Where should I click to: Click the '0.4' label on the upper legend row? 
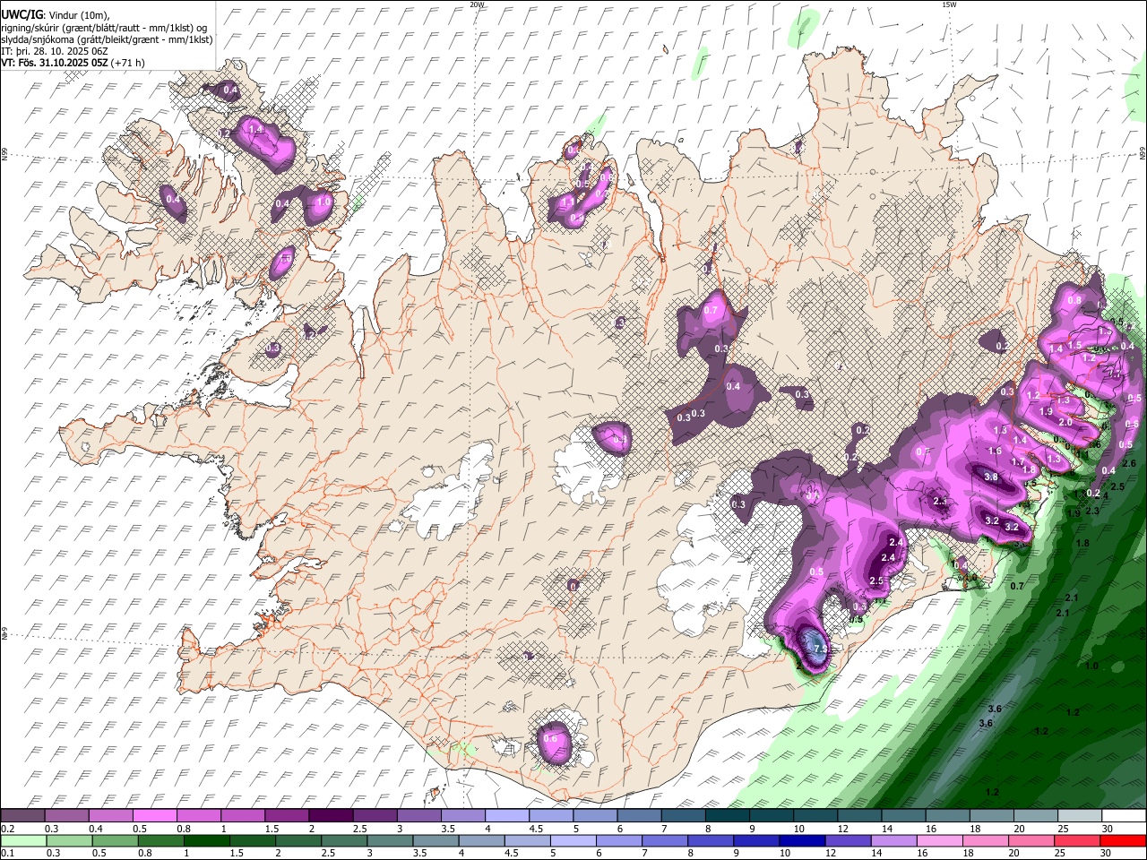tap(97, 829)
